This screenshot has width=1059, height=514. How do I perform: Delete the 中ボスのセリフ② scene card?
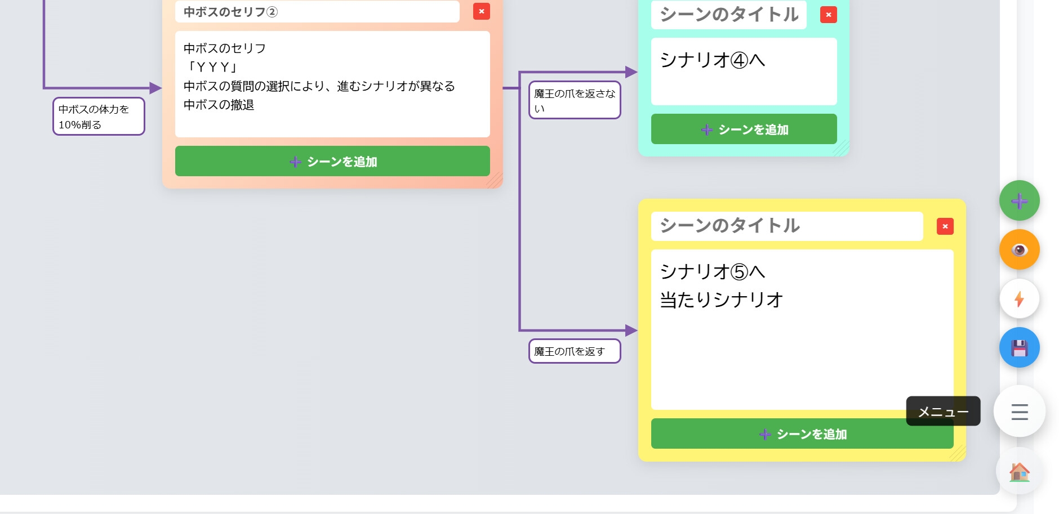click(481, 11)
